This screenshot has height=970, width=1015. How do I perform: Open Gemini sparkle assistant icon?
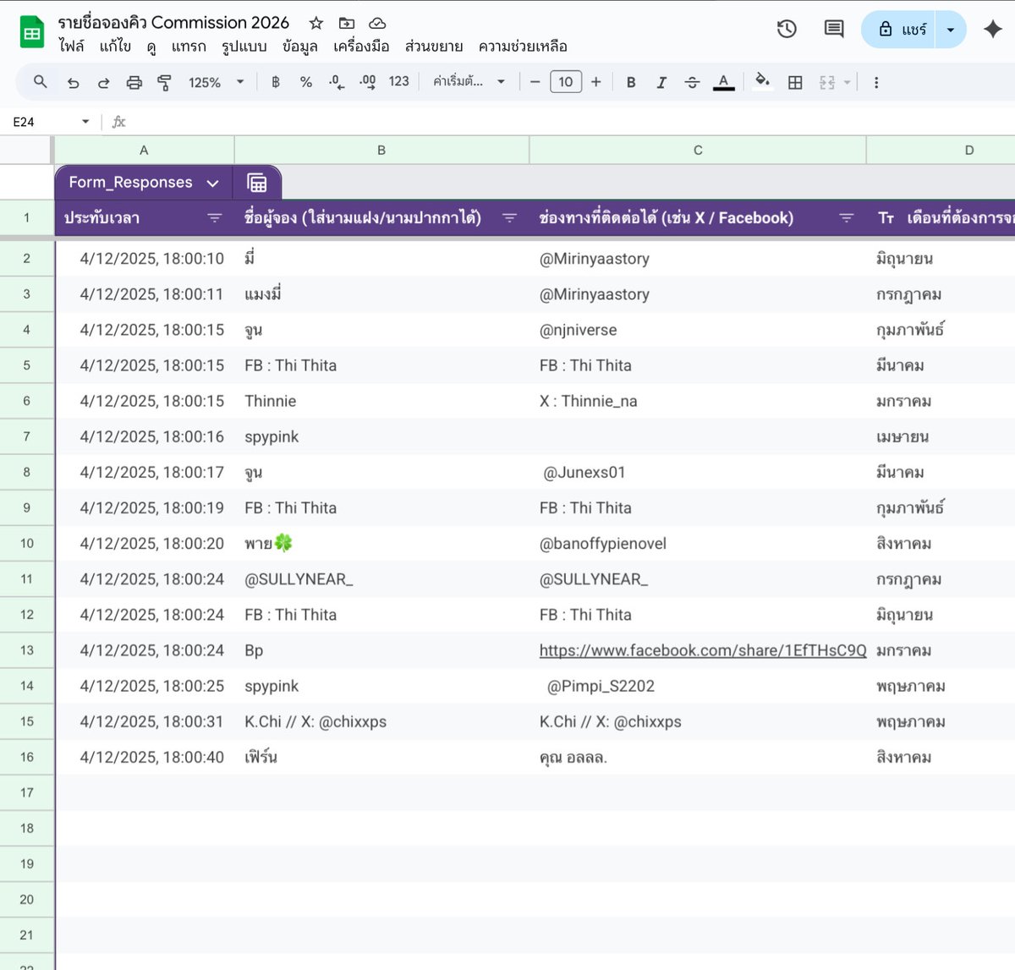point(993,30)
